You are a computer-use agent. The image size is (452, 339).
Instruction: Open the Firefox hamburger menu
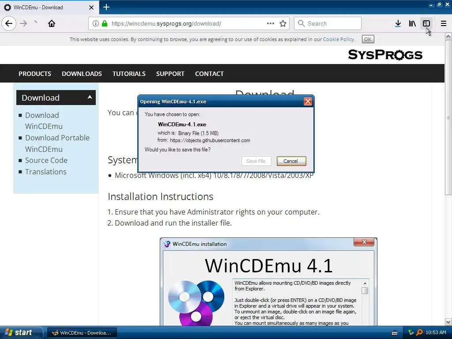pyautogui.click(x=444, y=23)
